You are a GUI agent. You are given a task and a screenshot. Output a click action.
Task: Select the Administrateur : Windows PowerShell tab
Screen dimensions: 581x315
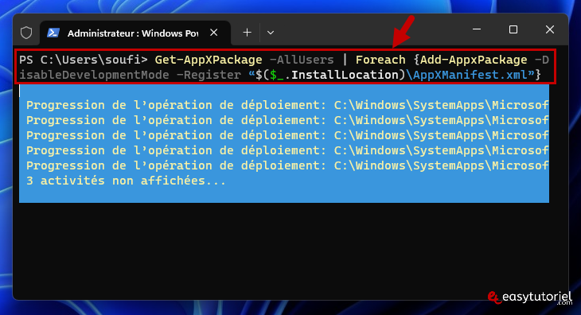pos(135,33)
